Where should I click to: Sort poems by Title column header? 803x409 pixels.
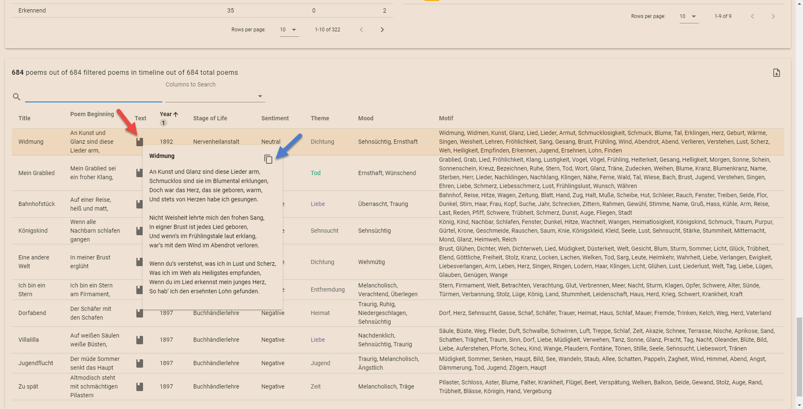(x=24, y=118)
